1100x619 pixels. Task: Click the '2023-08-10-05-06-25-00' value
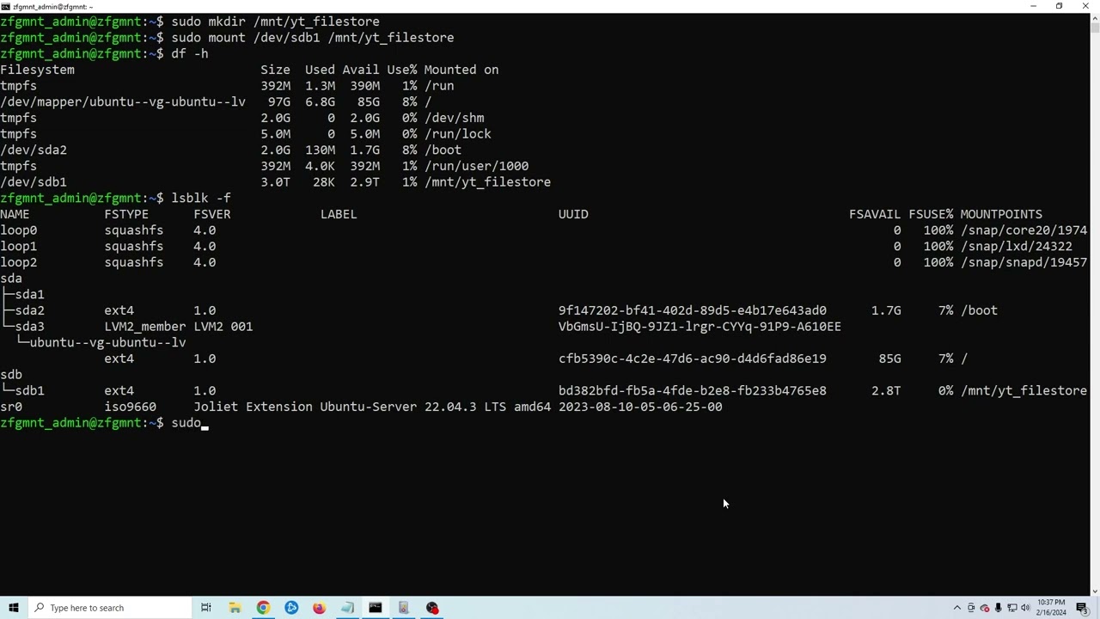pyautogui.click(x=640, y=407)
